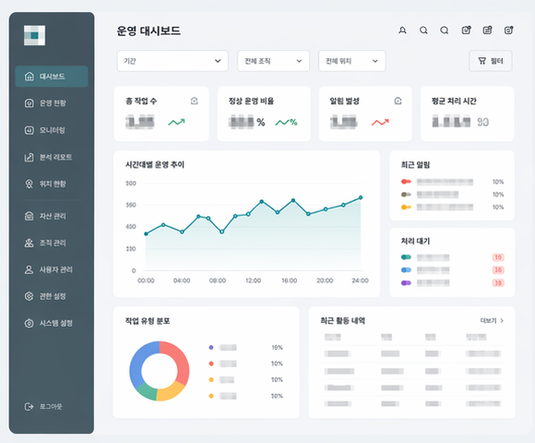Click the chart icon beside 분석 리포트
Screen dimensions: 535x443
[30, 157]
